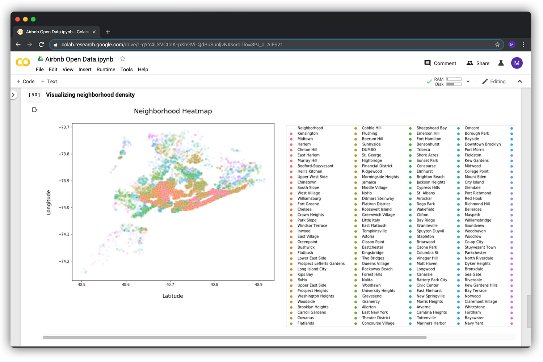Open the Colab home logo
Viewport: 543px width, 362px height.
[x=23, y=63]
